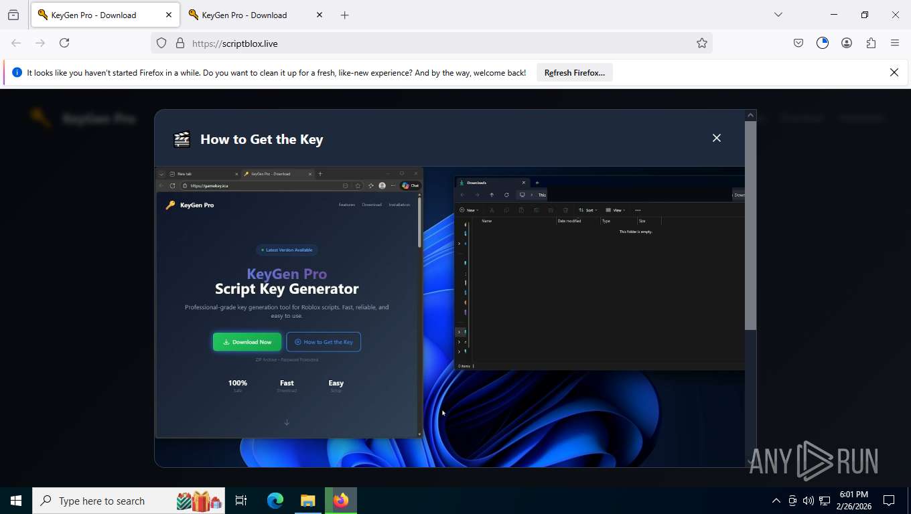Click the search gift icon in taskbar
This screenshot has height=514, width=911.
(x=200, y=501)
